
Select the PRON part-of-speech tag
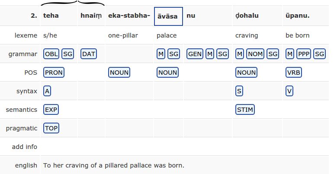tap(54, 73)
